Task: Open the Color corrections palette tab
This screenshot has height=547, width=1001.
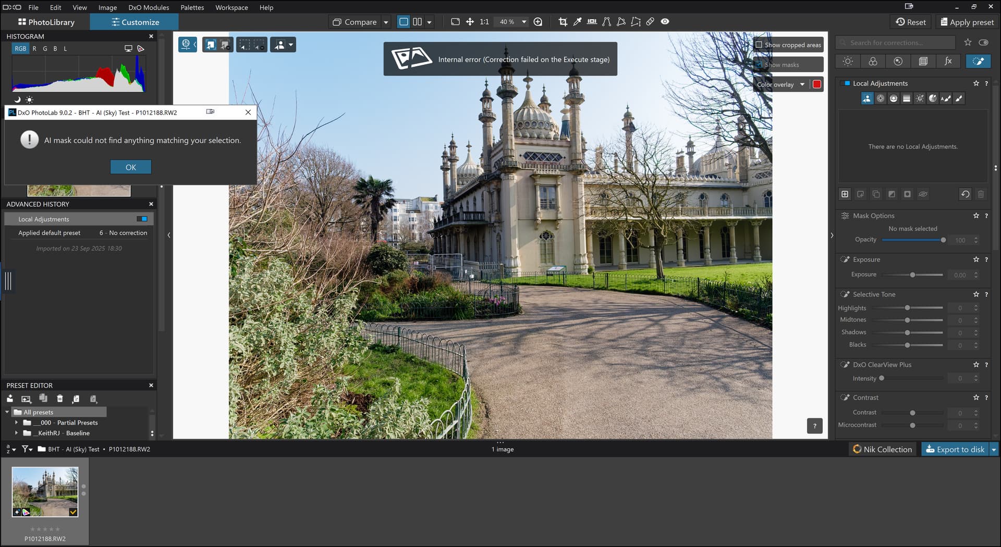Action: tap(873, 61)
